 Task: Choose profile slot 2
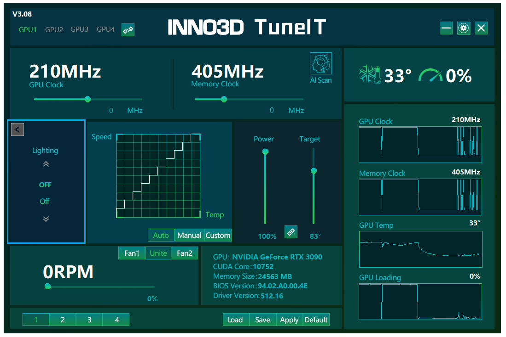[63, 320]
